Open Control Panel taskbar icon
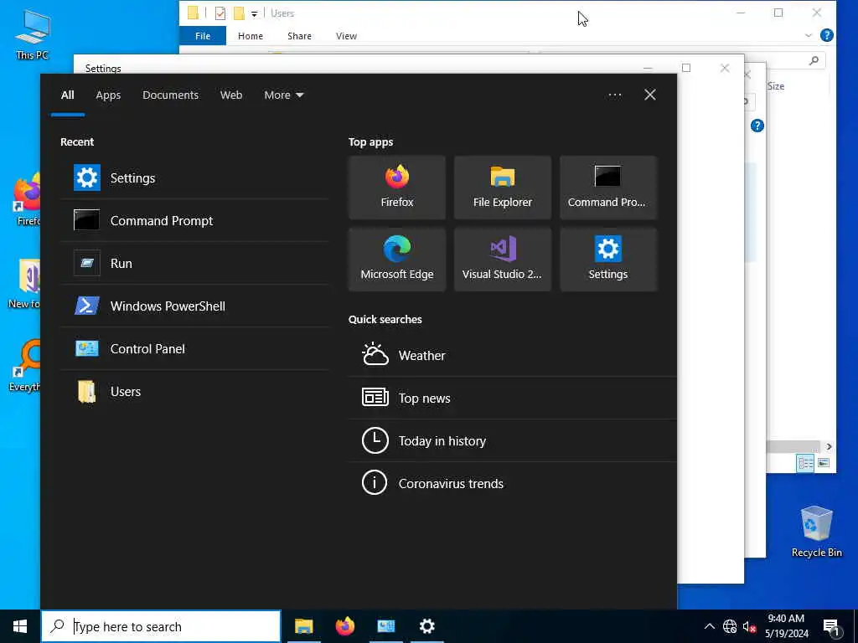The width and height of the screenshot is (858, 643). (x=385, y=626)
